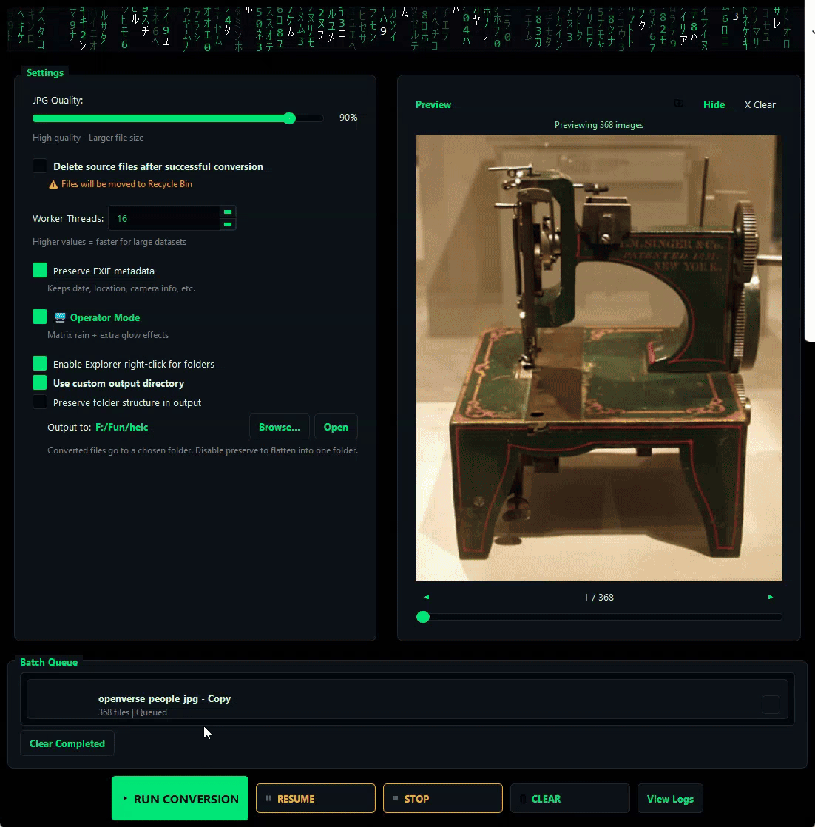Image resolution: width=815 pixels, height=827 pixels.
Task: Click the previous image arrow under the preview
Action: point(427,597)
